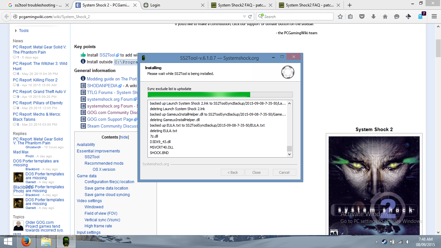Viewport: 441px width, 248px height.
Task: Click the search engine magnifier icon
Action: coord(261,16)
